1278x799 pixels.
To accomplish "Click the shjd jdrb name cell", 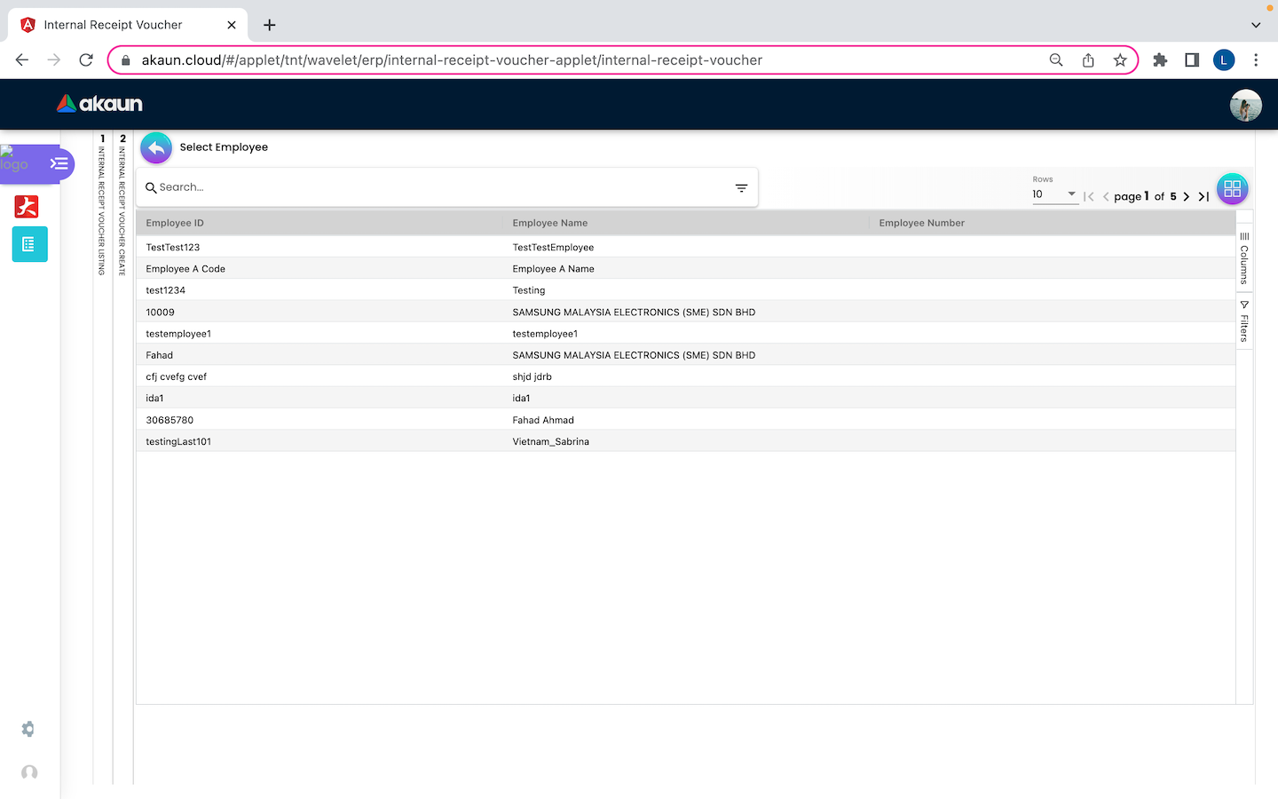I will point(532,376).
